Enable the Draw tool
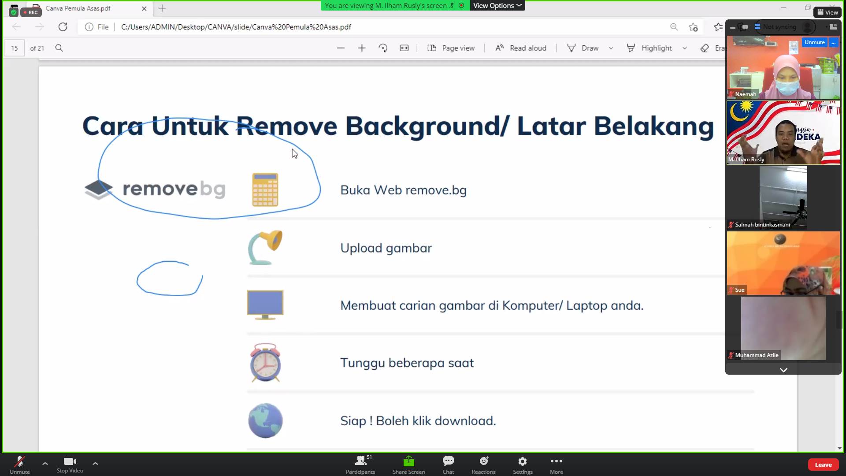Screen dimensions: 846x476 click(x=583, y=48)
